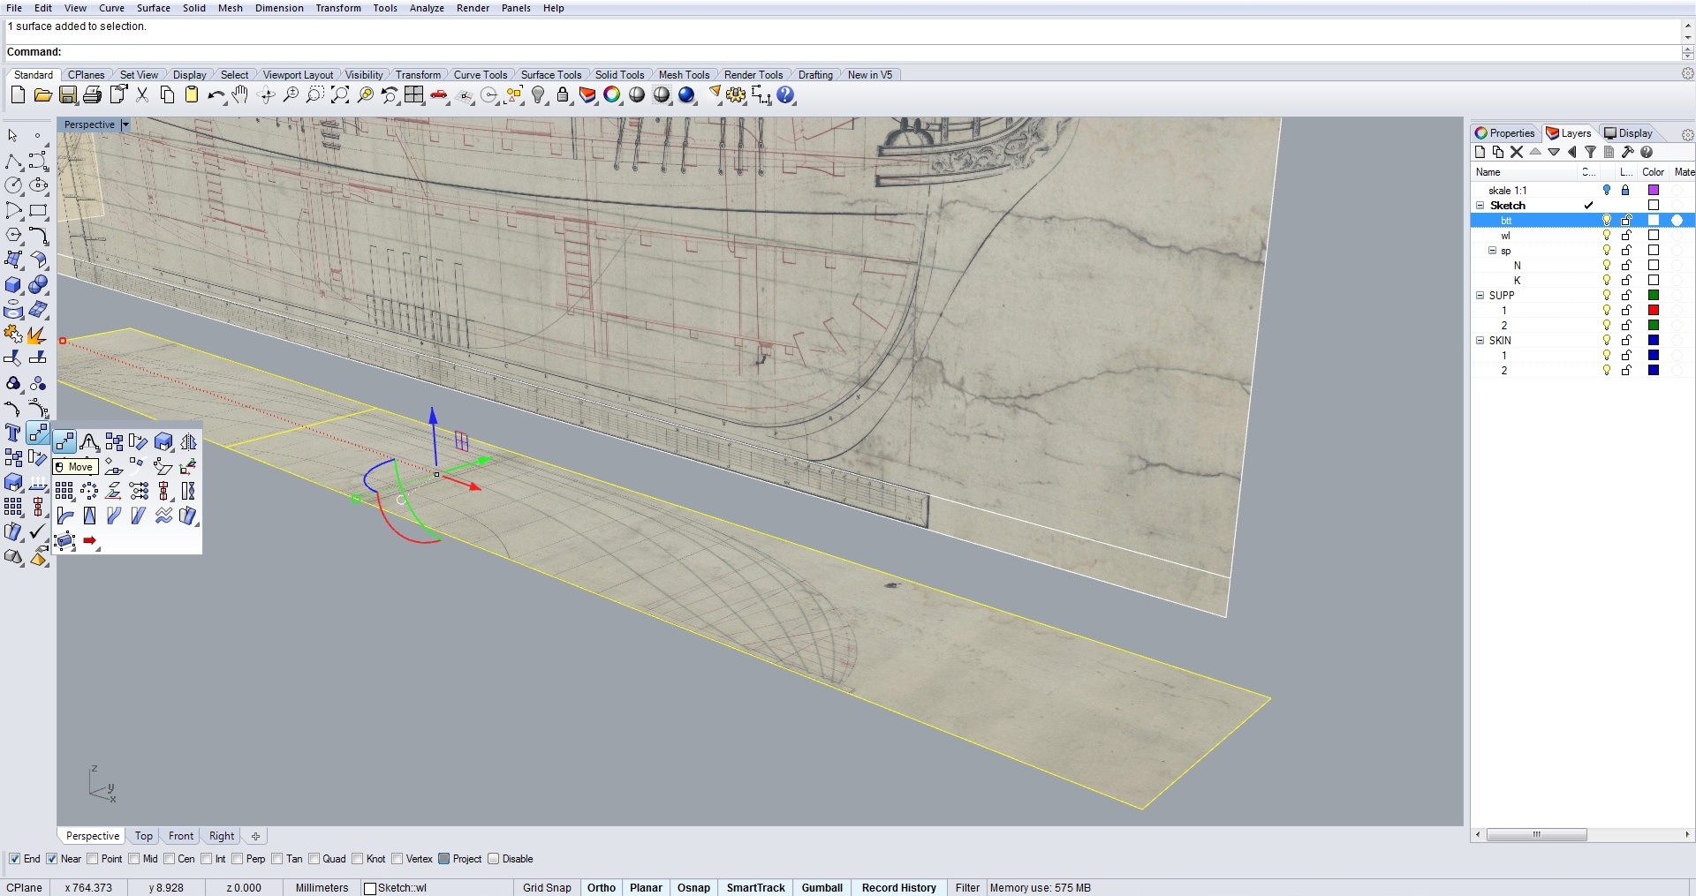This screenshot has width=1696, height=896.
Task: Click the Box solid tool
Action: point(13,285)
